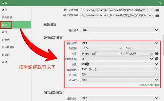Close the settings window
The height and width of the screenshot is (101, 164).
click(x=160, y=3)
